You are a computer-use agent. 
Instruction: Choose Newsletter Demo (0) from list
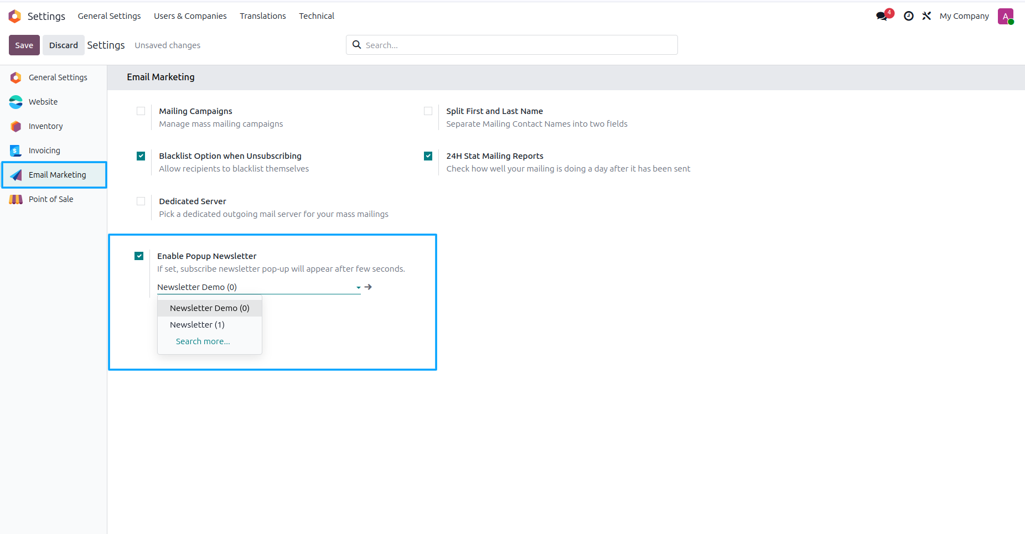click(210, 308)
